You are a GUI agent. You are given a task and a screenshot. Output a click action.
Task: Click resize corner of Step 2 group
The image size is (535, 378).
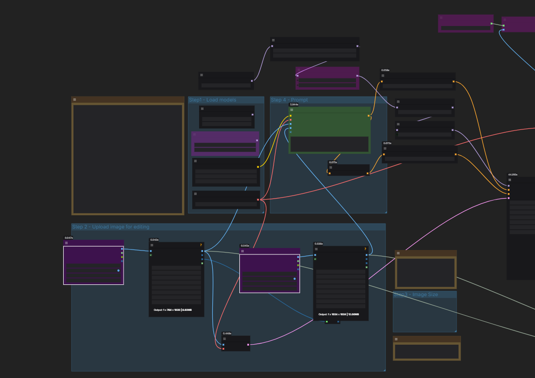coord(384,370)
